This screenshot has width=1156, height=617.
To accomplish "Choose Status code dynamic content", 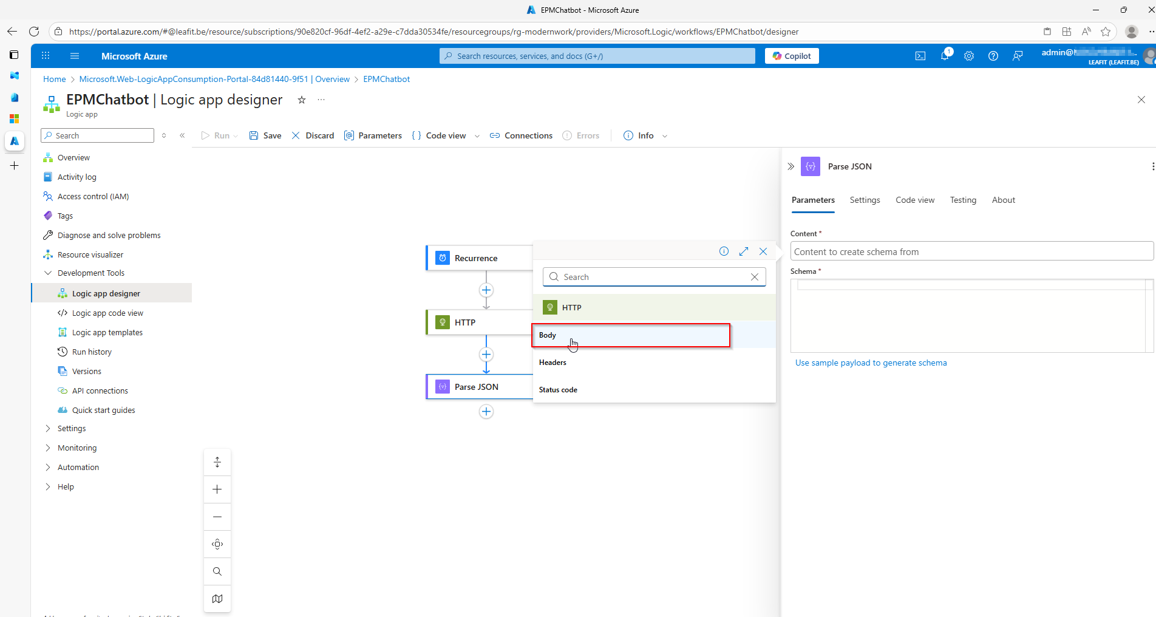I will [654, 390].
